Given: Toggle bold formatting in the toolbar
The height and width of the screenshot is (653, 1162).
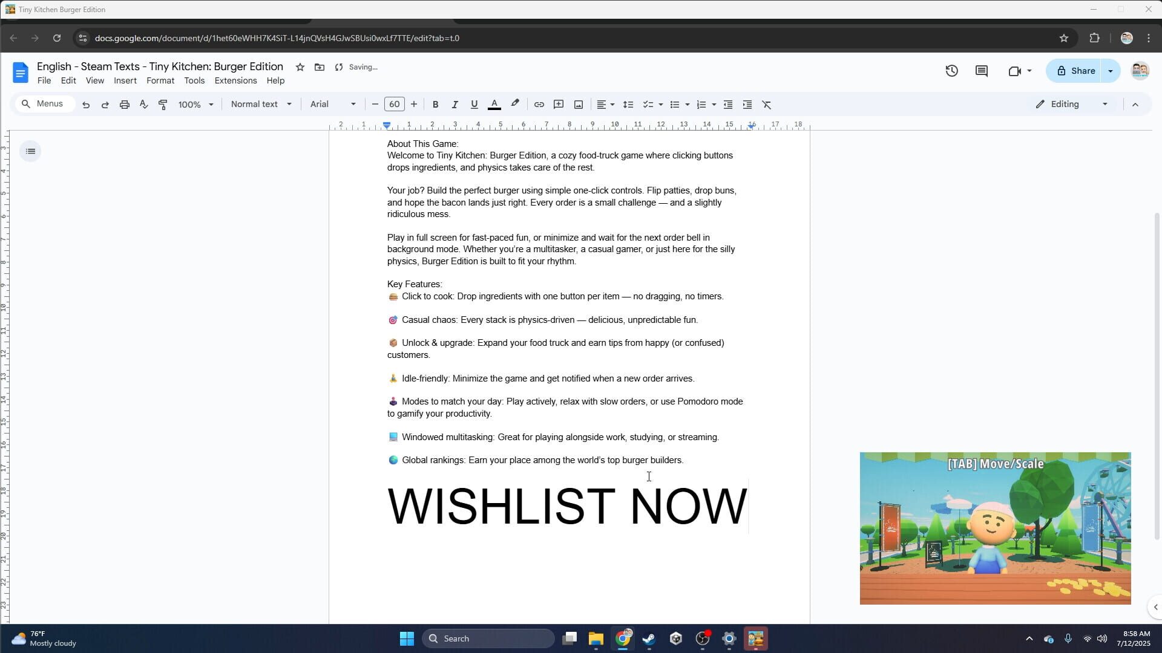Looking at the screenshot, I should 435,104.
